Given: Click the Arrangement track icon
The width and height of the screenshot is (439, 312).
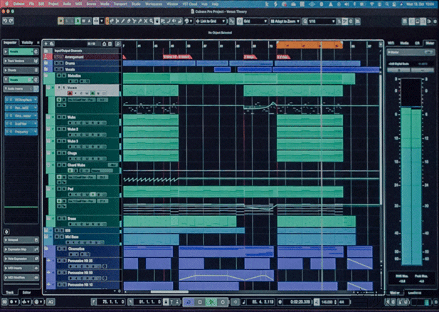Looking at the screenshot, I should pos(46,57).
